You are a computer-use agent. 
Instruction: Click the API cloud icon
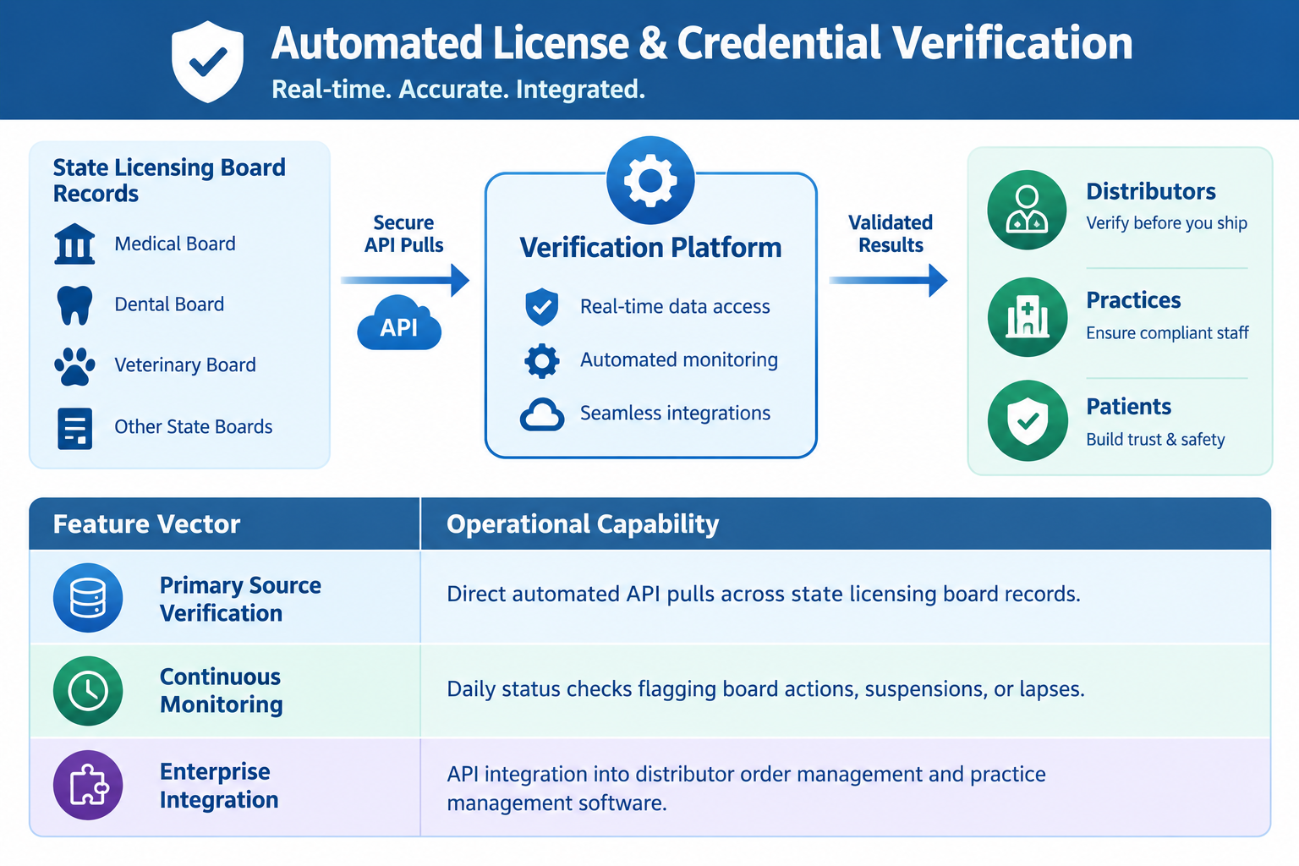399,324
